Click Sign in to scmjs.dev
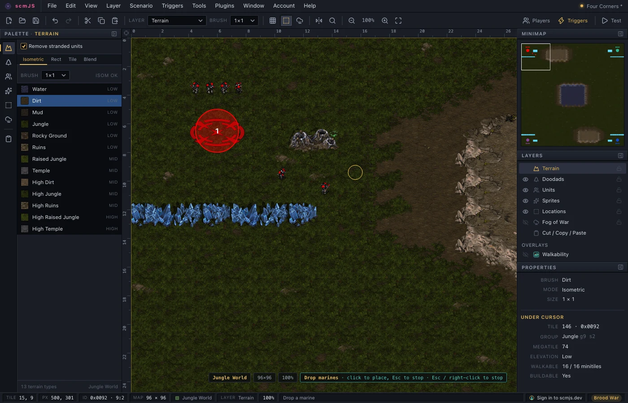The image size is (628, 403). (x=555, y=398)
